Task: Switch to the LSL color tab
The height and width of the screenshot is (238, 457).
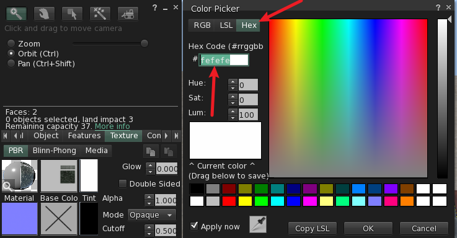Action: tap(226, 25)
